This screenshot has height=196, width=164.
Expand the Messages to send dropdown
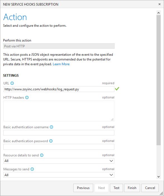click(x=59, y=175)
